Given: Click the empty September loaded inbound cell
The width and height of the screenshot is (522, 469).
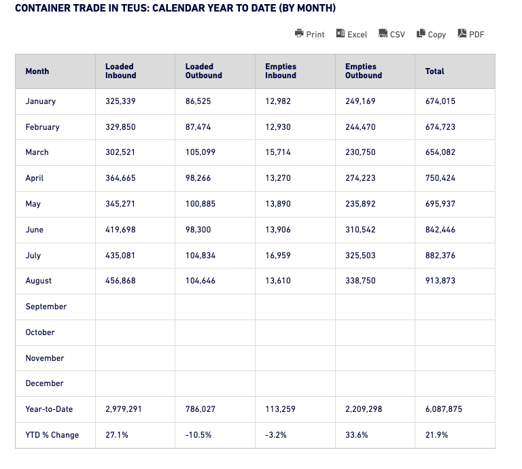Looking at the screenshot, I should coord(135,307).
